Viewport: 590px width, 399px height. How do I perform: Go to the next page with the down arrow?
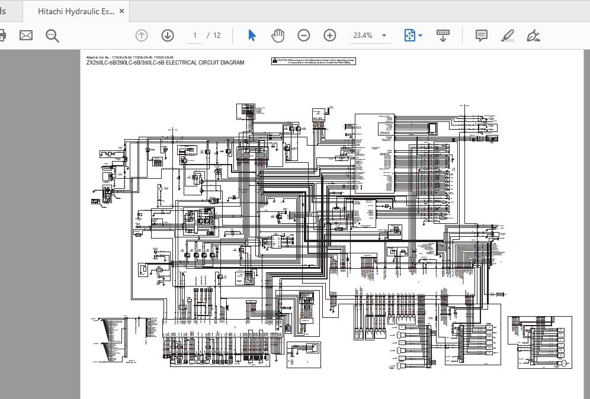(168, 36)
